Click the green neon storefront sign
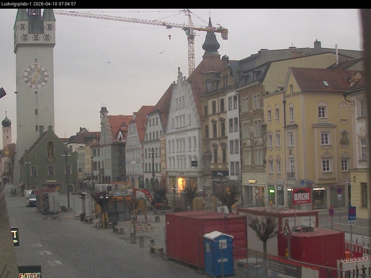The width and height of the screenshot is (371, 278). pyautogui.click(x=272, y=191)
